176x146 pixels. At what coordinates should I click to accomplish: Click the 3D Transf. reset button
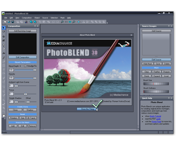(x=31, y=118)
